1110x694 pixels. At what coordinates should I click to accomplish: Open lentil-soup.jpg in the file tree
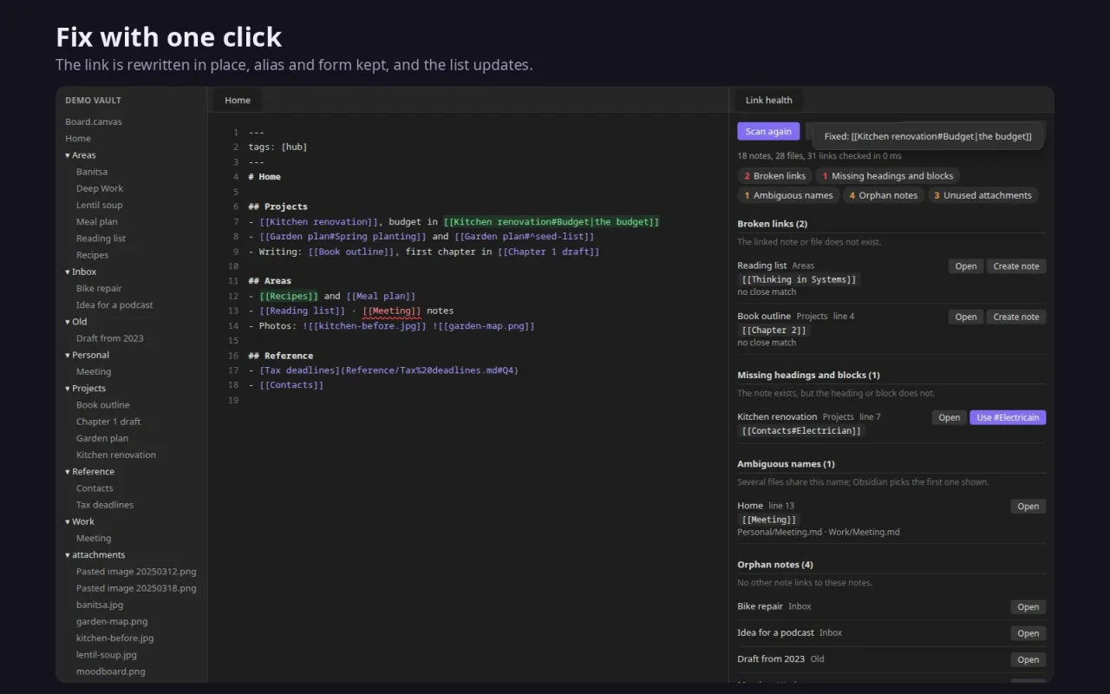(x=107, y=655)
